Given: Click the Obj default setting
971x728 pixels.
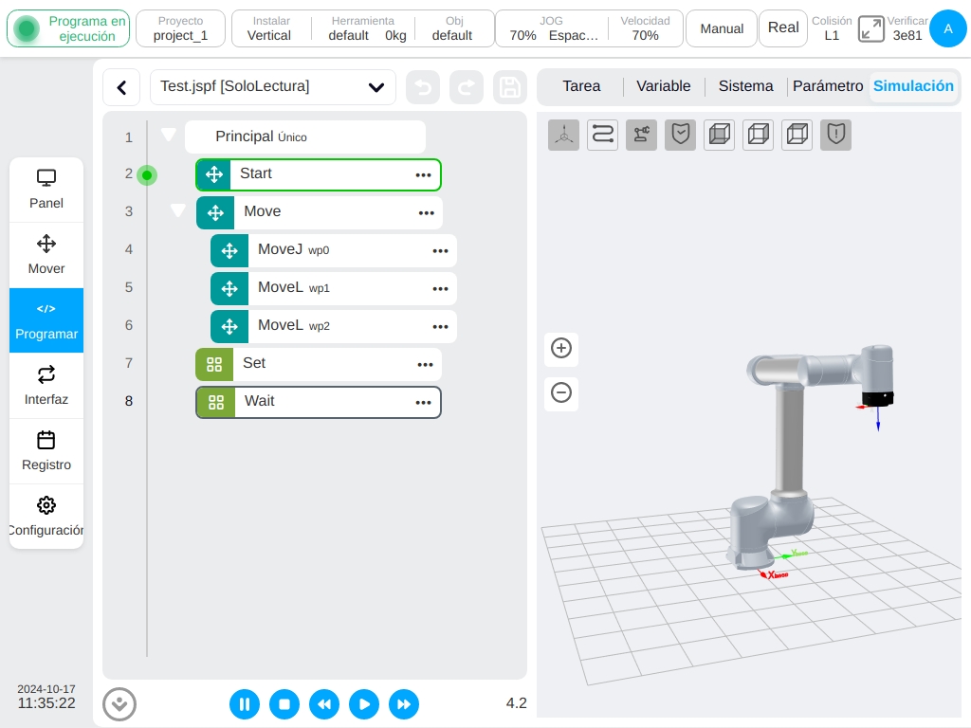Looking at the screenshot, I should point(453,28).
